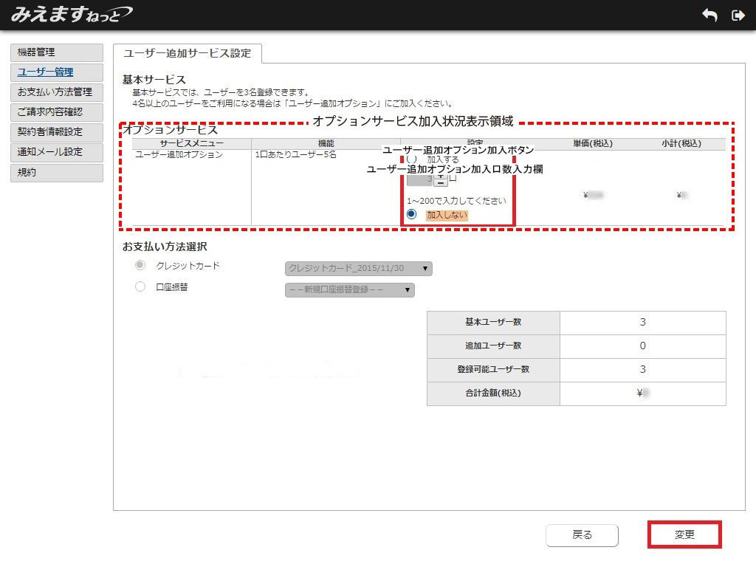756x567 pixels.
Task: Select ご請求内容確認 from the sidebar
Action: [x=57, y=112]
